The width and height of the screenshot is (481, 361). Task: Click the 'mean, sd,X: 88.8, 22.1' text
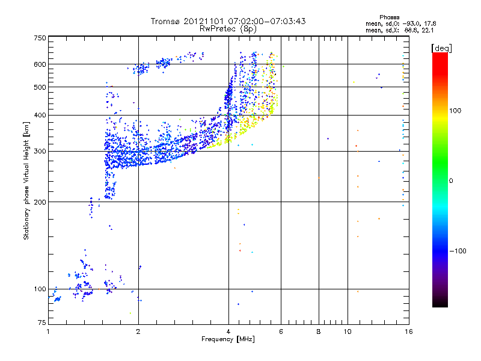click(399, 31)
